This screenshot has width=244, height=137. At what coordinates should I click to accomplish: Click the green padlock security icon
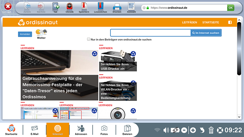(148, 8)
